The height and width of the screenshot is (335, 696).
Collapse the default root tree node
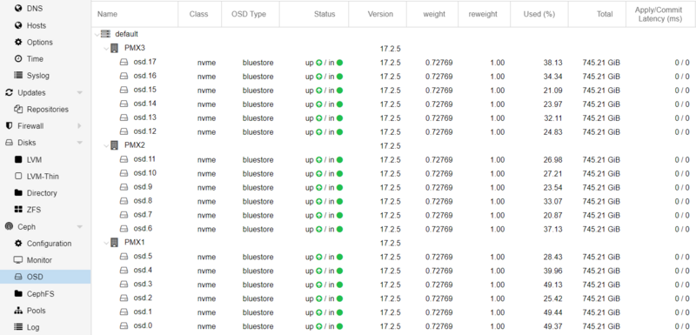[97, 34]
